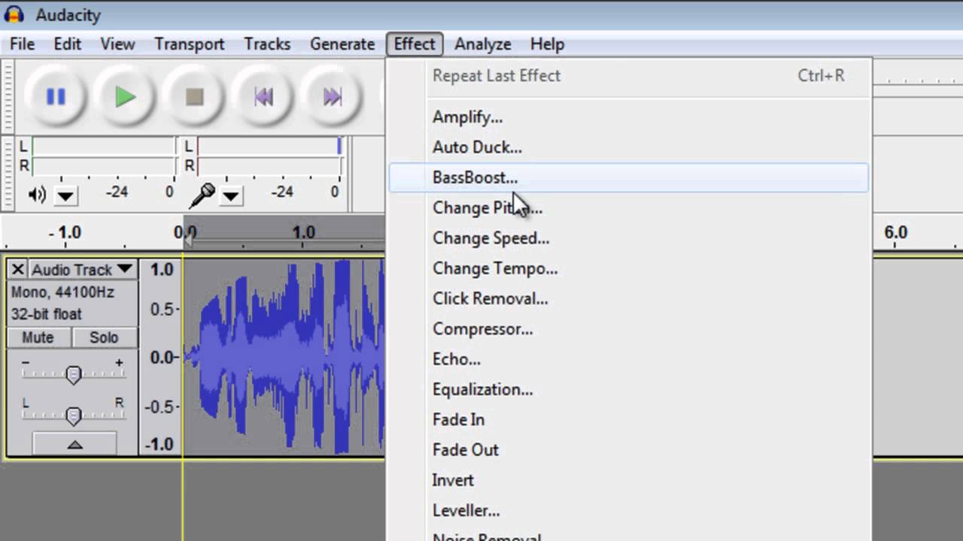Screen dimensions: 963x541
Task: Click the 1.0 timeline ruler mark
Action: pyautogui.click(x=303, y=232)
